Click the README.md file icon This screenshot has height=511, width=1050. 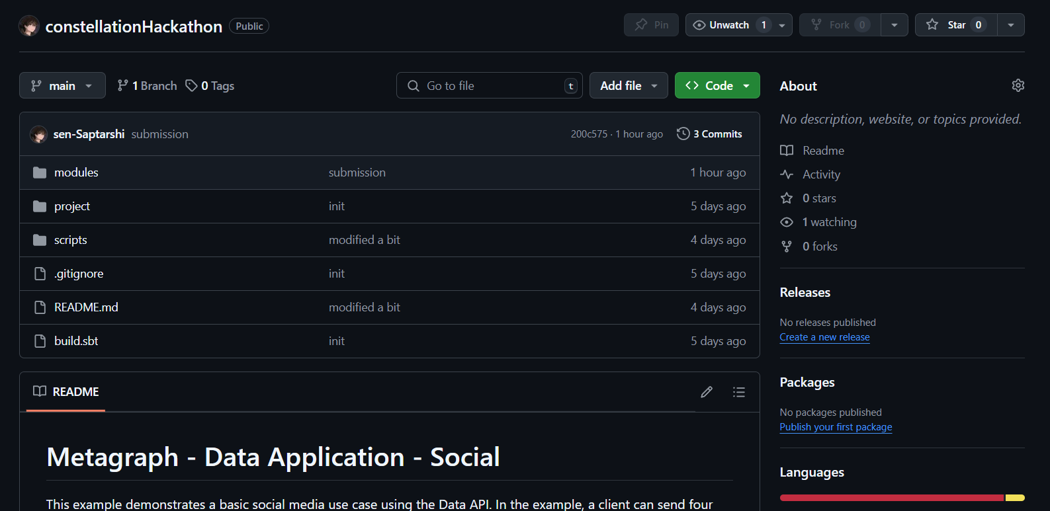click(40, 307)
